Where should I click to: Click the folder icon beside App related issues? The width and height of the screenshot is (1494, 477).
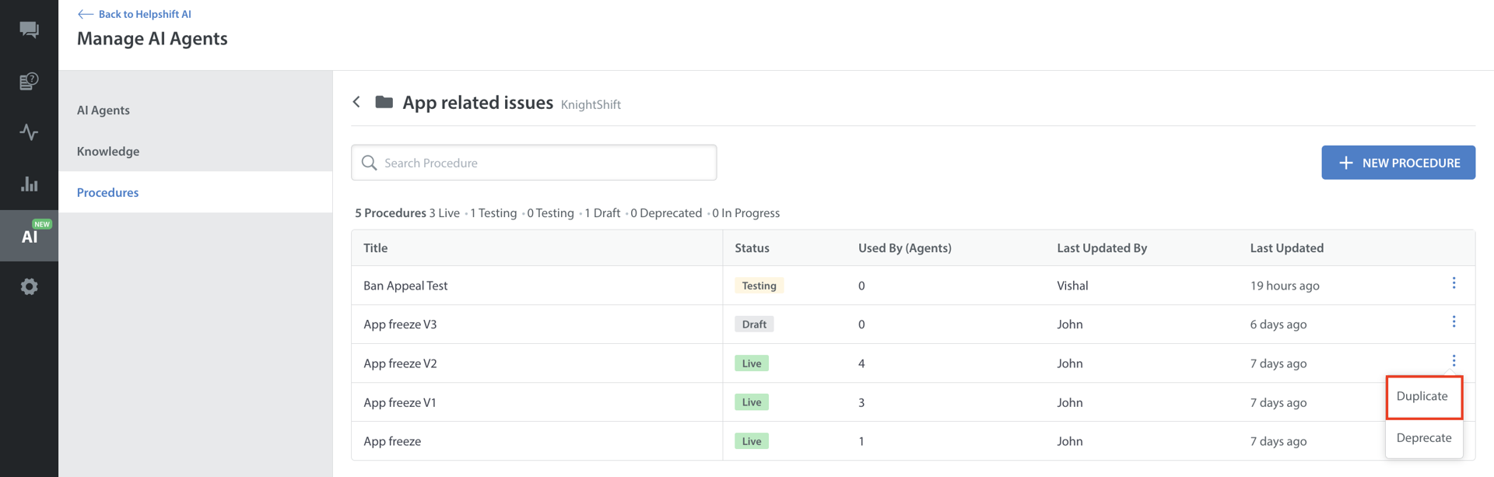click(x=384, y=102)
